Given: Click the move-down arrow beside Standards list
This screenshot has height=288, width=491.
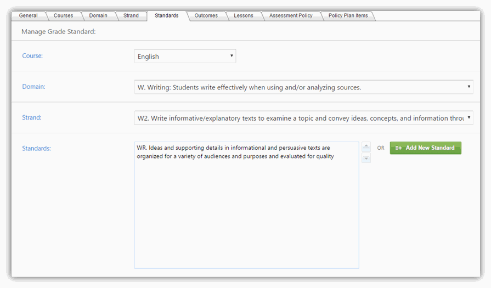Looking at the screenshot, I should pyautogui.click(x=366, y=159).
